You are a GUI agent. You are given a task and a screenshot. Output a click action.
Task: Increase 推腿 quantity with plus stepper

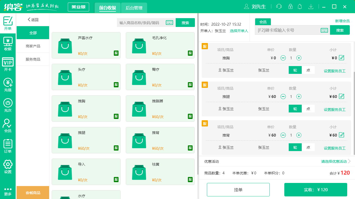click(299, 96)
